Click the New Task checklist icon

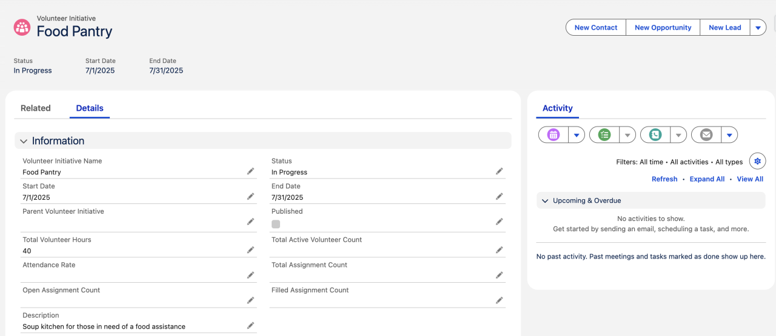[x=604, y=135]
